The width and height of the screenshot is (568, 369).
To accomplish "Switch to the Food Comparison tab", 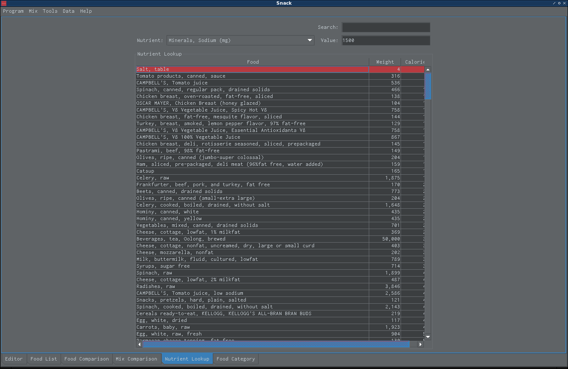I will click(86, 359).
